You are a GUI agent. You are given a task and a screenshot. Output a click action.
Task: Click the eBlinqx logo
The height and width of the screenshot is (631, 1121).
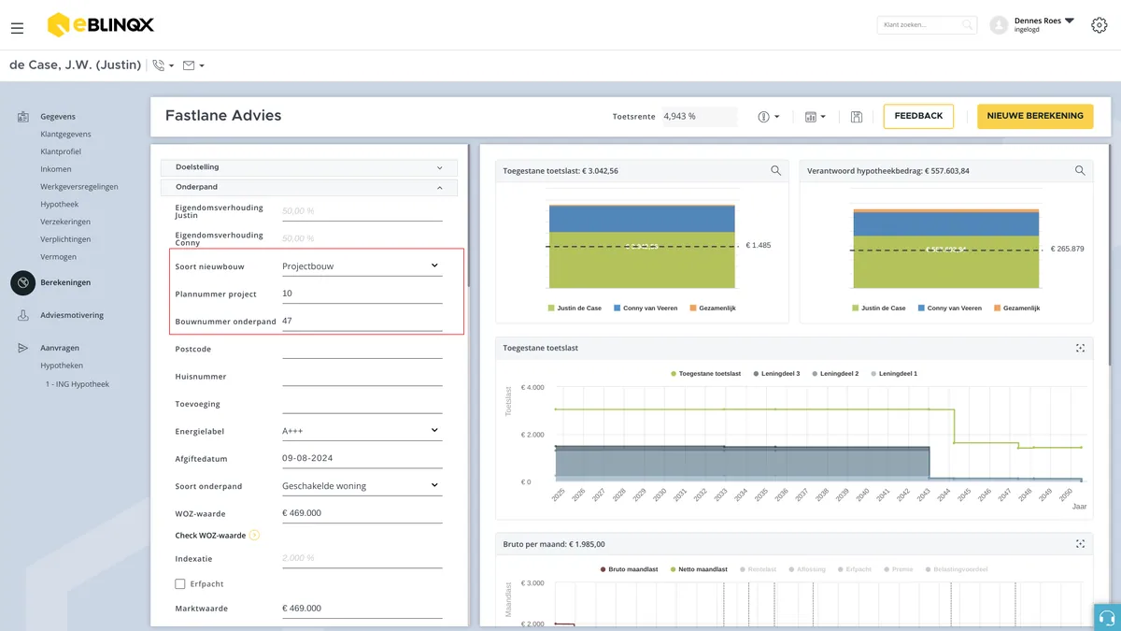[x=100, y=25]
